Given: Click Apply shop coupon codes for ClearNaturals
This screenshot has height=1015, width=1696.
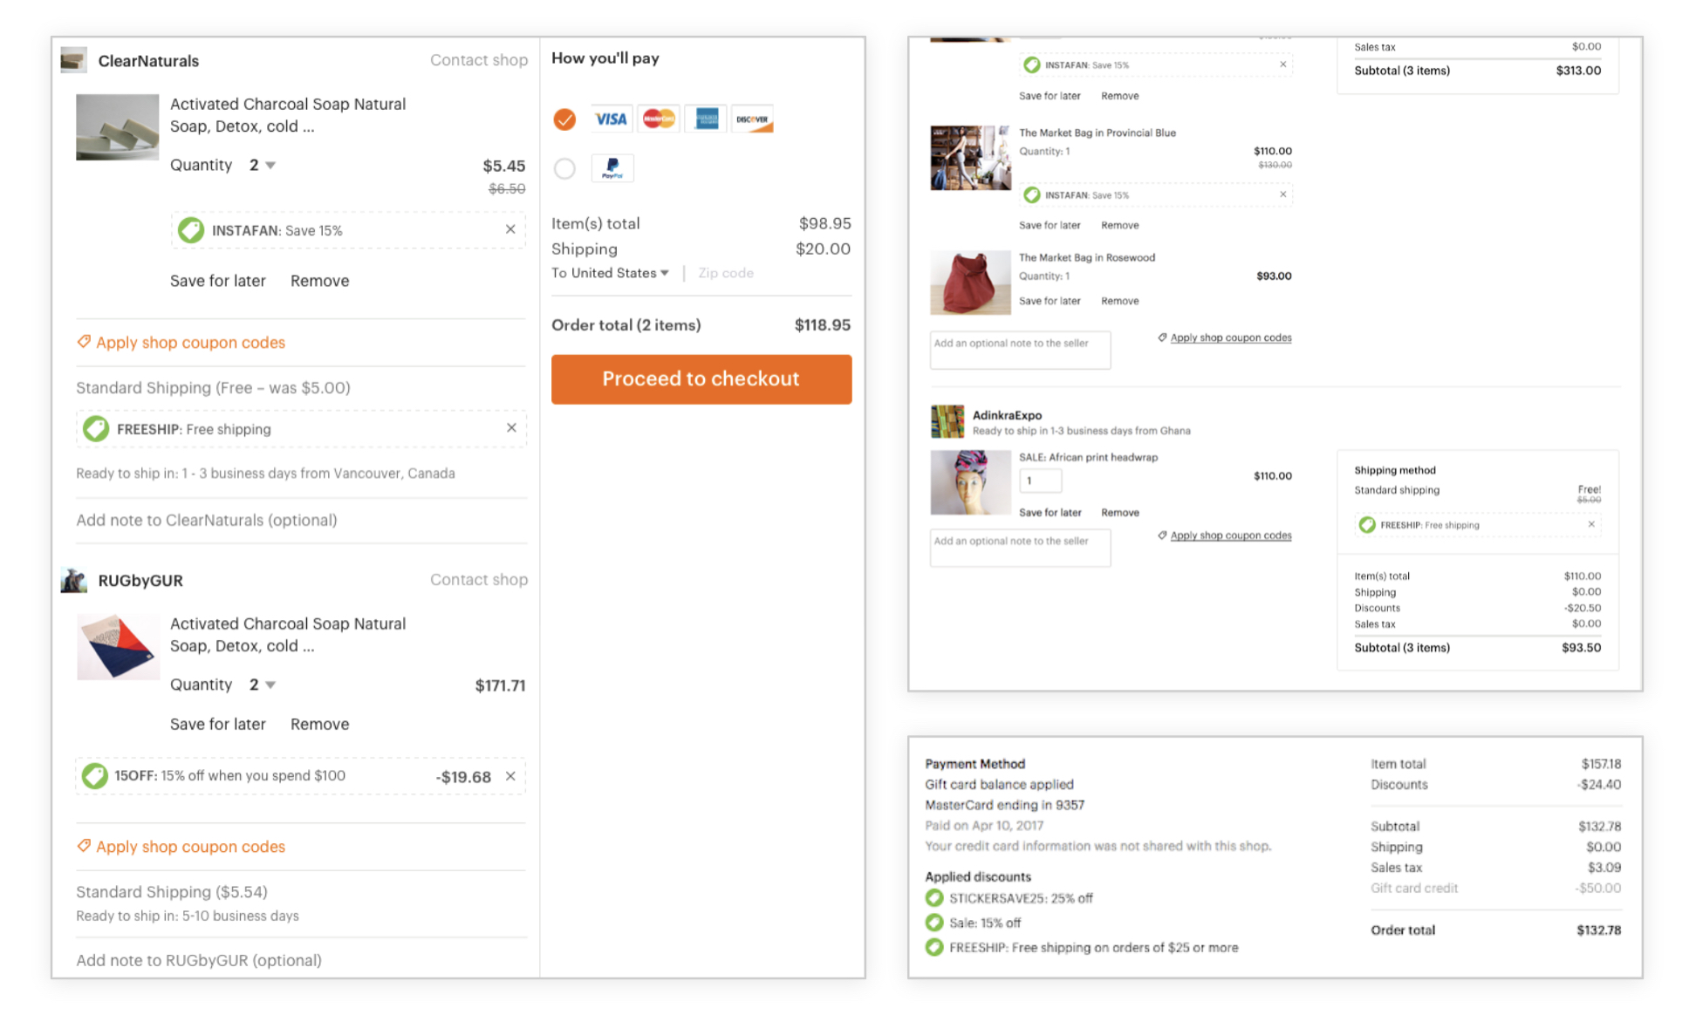Looking at the screenshot, I should pyautogui.click(x=188, y=342).
